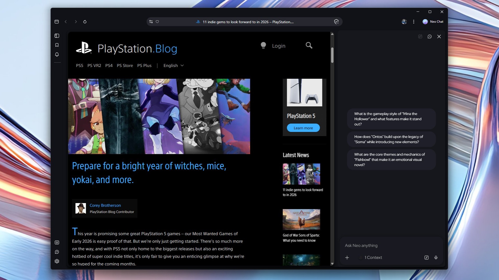Expand the English language dropdown
Image resolution: width=499 pixels, height=280 pixels.
173,65
